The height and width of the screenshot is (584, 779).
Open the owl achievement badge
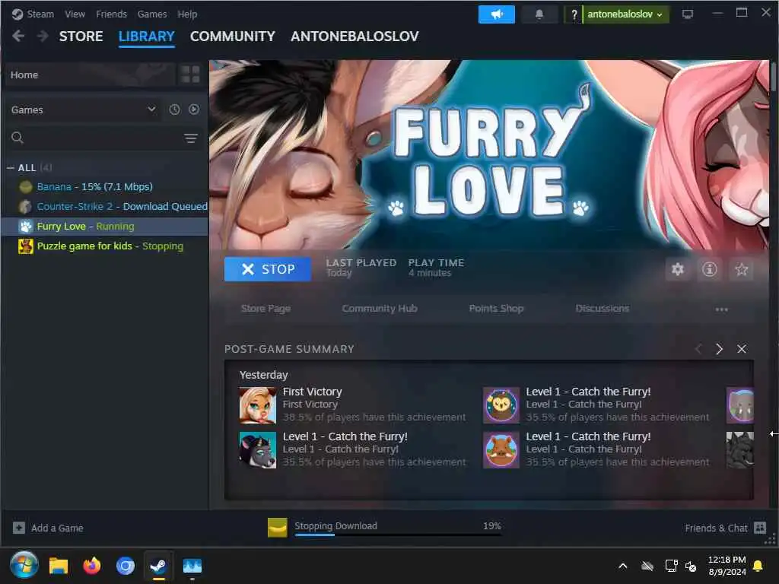click(501, 405)
